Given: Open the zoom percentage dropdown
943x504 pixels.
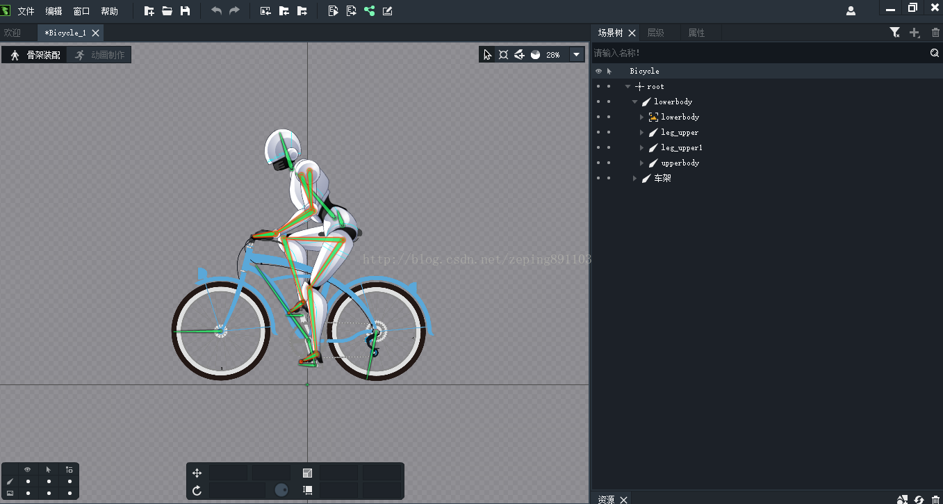Looking at the screenshot, I should (576, 55).
